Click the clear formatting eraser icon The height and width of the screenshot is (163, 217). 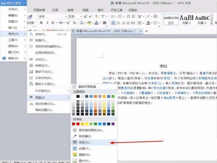coord(97,17)
